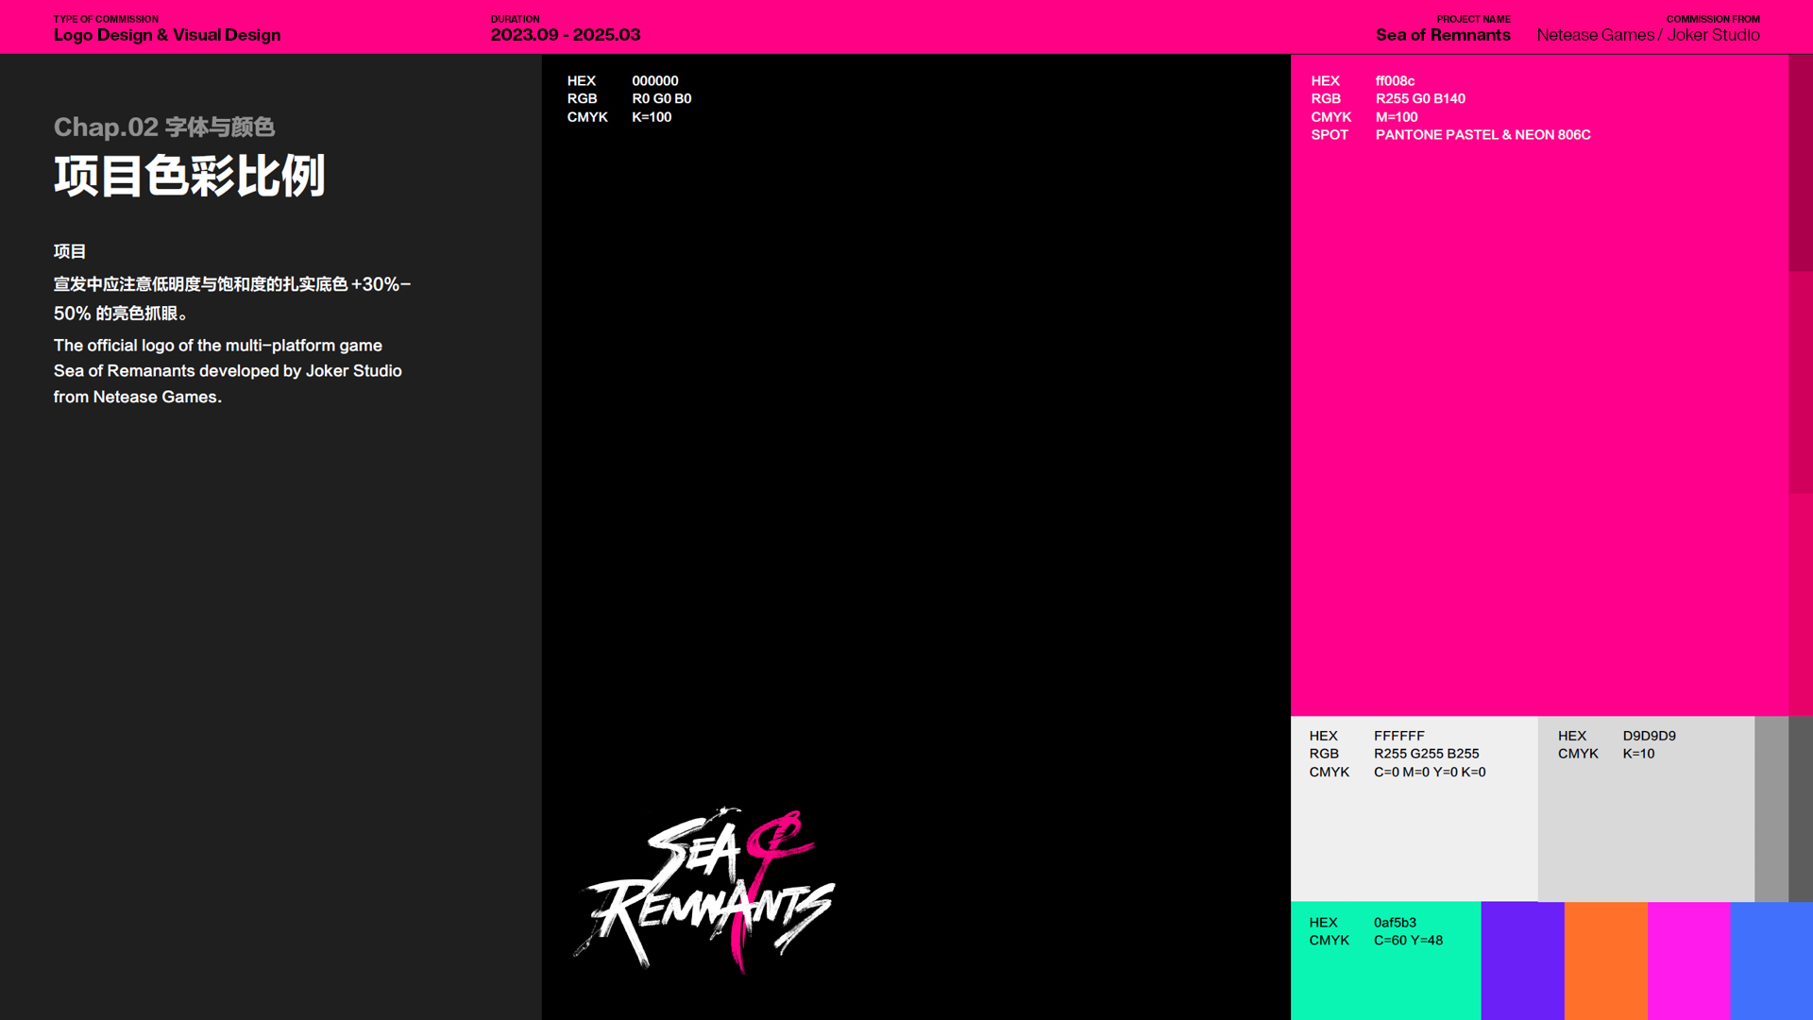This screenshot has width=1813, height=1020.
Task: Click the DURATION label
Action: pyautogui.click(x=516, y=19)
